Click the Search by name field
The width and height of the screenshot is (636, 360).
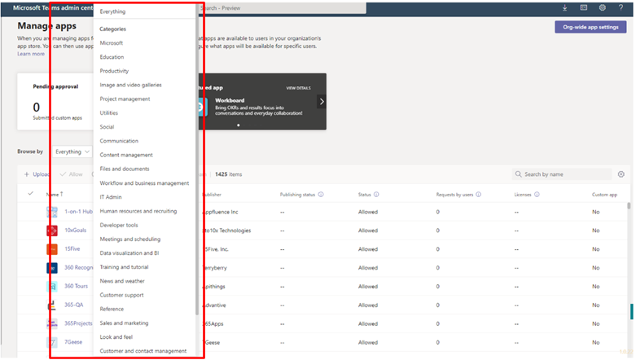562,174
